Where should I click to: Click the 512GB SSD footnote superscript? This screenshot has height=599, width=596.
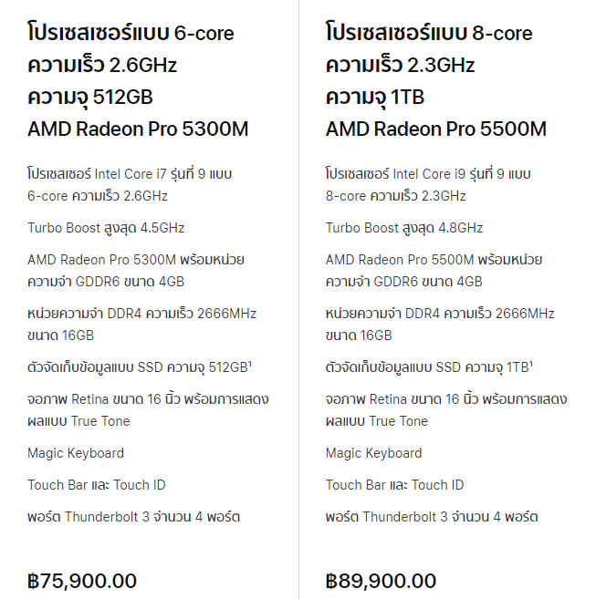point(250,364)
